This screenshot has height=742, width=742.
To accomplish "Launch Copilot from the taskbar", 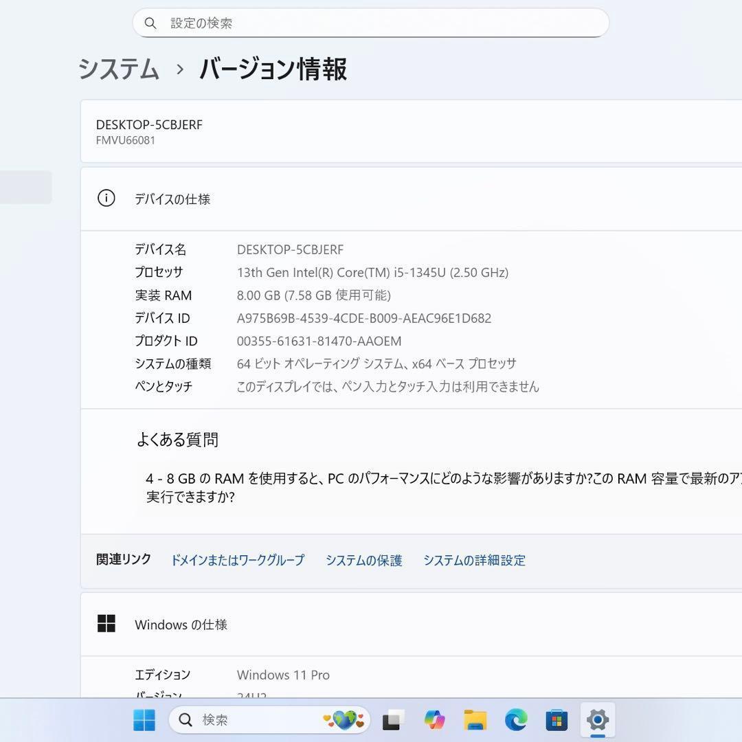I will point(435,719).
